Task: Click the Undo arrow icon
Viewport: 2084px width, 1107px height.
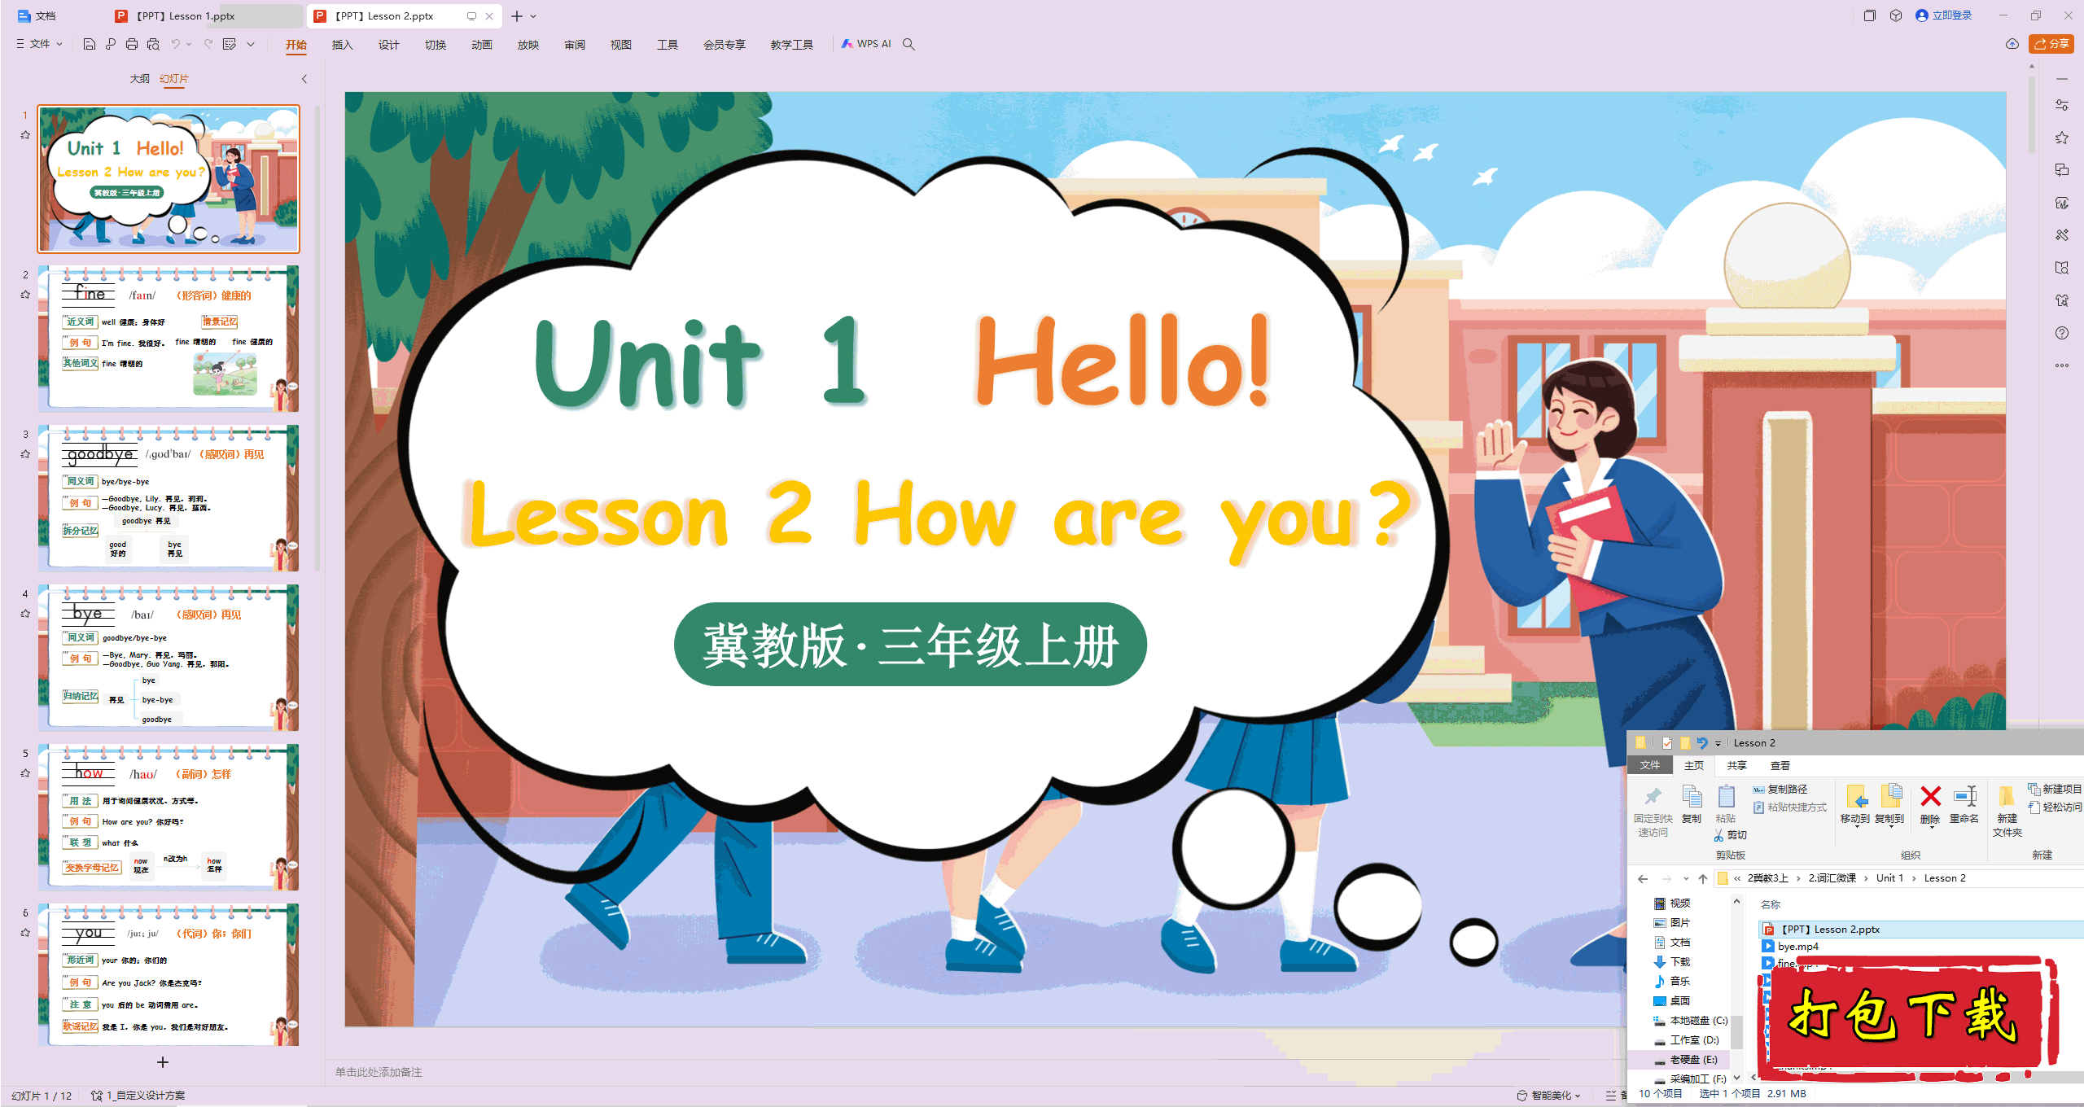Action: [x=175, y=44]
